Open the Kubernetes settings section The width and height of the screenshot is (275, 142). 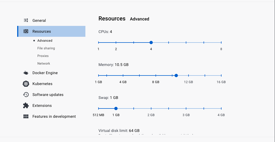[x=42, y=84]
